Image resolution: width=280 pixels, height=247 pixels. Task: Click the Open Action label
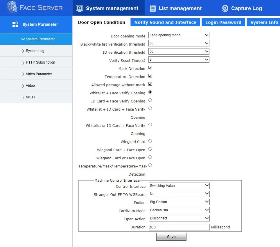[135, 219]
